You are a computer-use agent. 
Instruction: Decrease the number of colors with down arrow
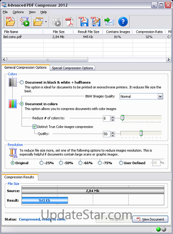point(113,120)
